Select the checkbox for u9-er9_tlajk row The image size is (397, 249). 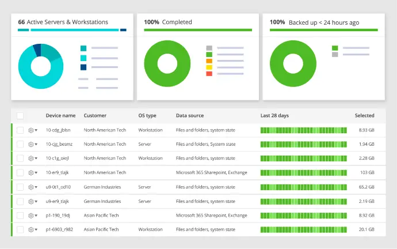pyautogui.click(x=20, y=202)
